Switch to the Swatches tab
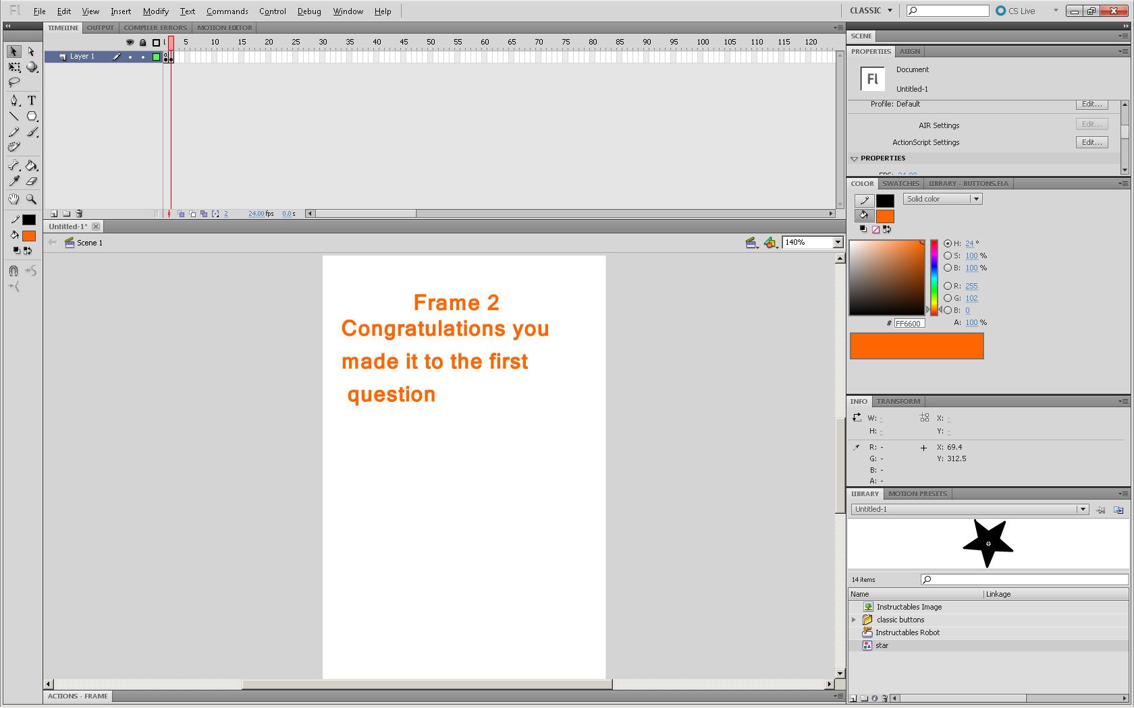This screenshot has height=708, width=1134. pyautogui.click(x=900, y=183)
